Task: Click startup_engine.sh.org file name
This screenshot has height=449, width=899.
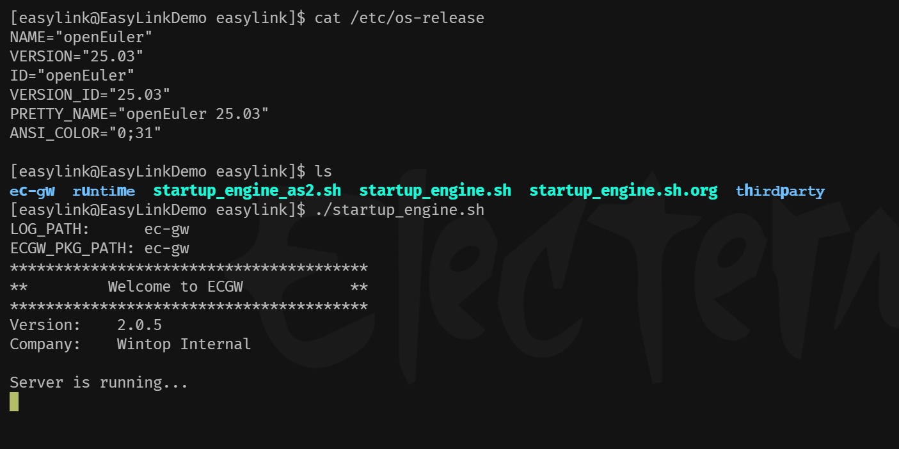Action: coord(623,191)
